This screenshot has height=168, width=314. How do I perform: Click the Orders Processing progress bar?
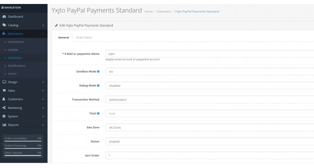23,149
